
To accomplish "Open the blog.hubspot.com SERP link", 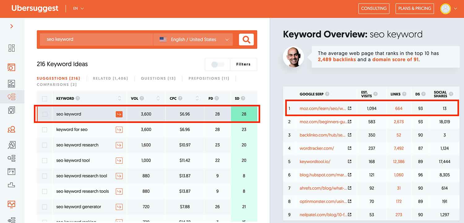I will (323, 175).
